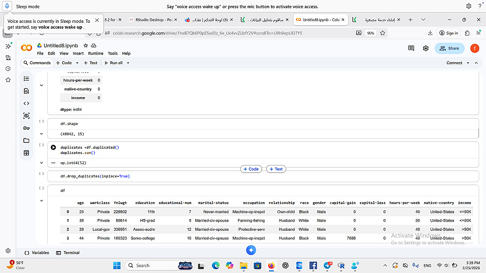Image resolution: width=486 pixels, height=273 pixels.
Task: Click into the df.drop_duplicates code cell
Action: pyautogui.click(x=263, y=176)
